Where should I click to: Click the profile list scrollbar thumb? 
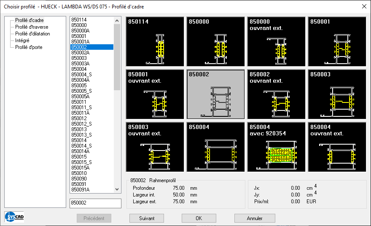pyautogui.click(x=117, y=57)
